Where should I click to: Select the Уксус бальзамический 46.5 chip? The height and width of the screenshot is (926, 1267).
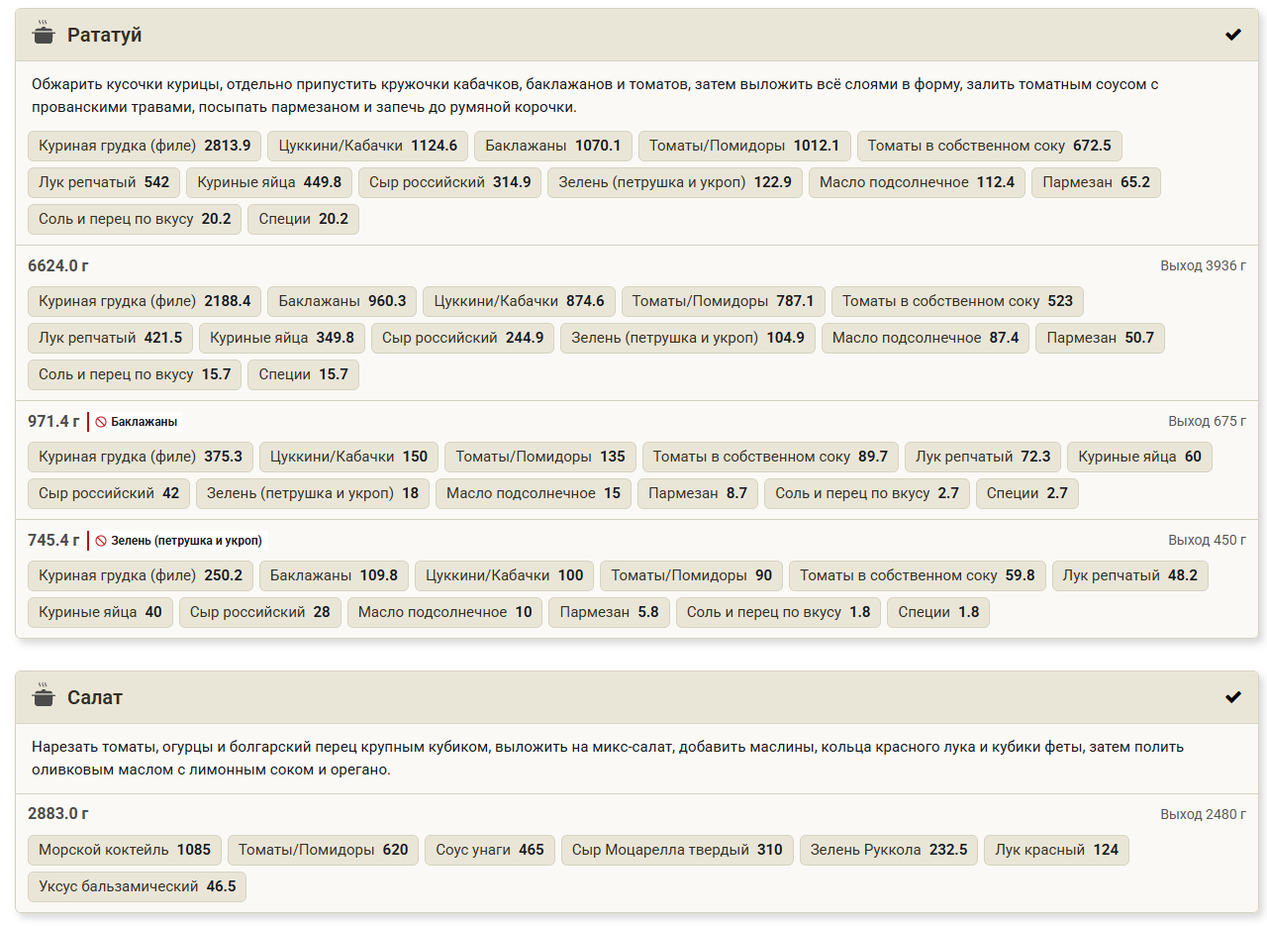pyautogui.click(x=138, y=886)
